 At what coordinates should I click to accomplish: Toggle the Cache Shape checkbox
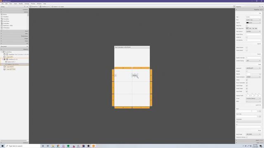247,86
